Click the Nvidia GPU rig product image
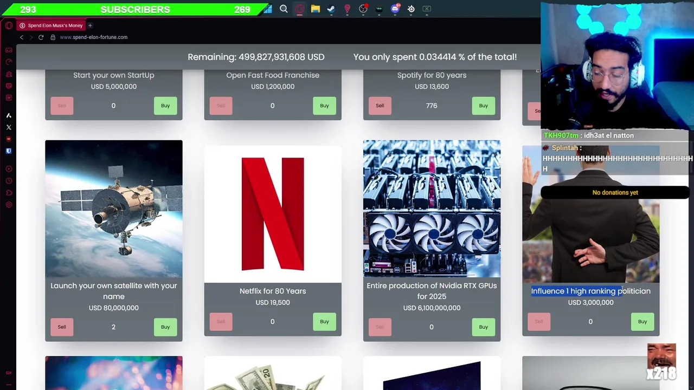Image resolution: width=694 pixels, height=390 pixels. coord(432,209)
